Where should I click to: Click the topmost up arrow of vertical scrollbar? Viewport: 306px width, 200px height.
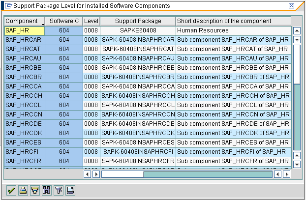click(x=297, y=30)
